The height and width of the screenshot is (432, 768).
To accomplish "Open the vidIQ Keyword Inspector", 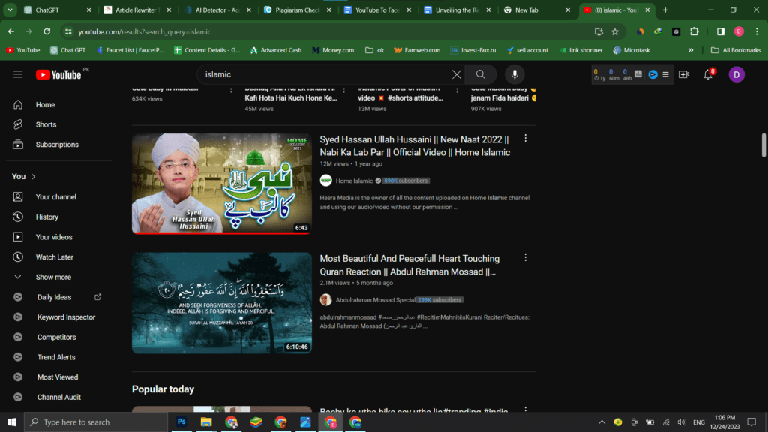I will (x=66, y=316).
